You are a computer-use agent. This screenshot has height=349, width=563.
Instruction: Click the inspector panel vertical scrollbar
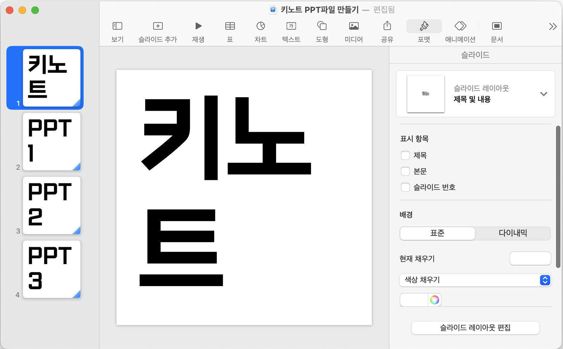pyautogui.click(x=558, y=197)
